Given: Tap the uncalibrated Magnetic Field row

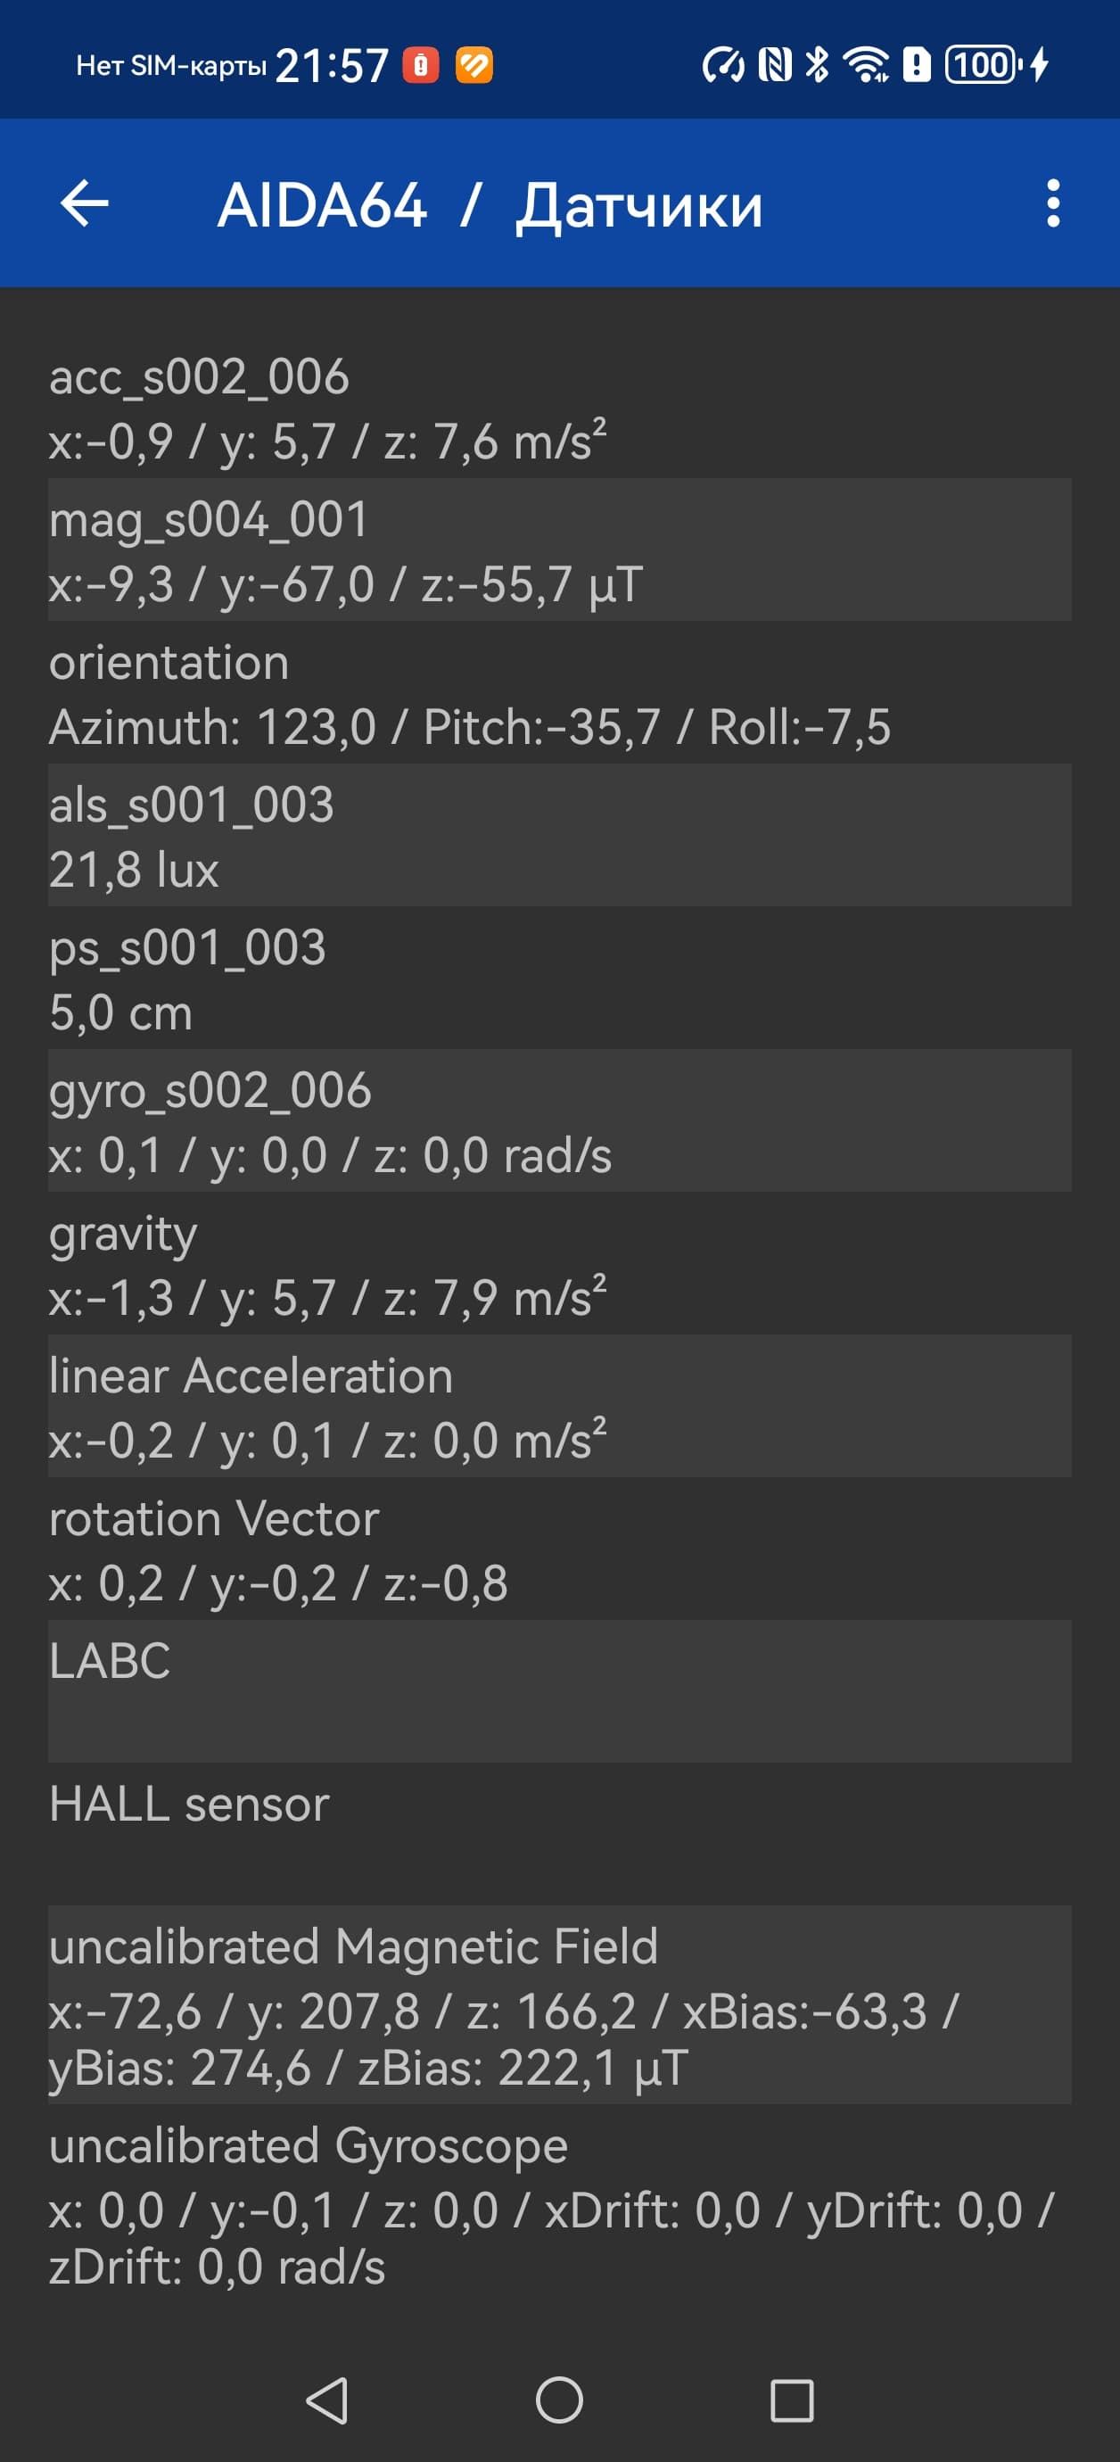Looking at the screenshot, I should (559, 2005).
